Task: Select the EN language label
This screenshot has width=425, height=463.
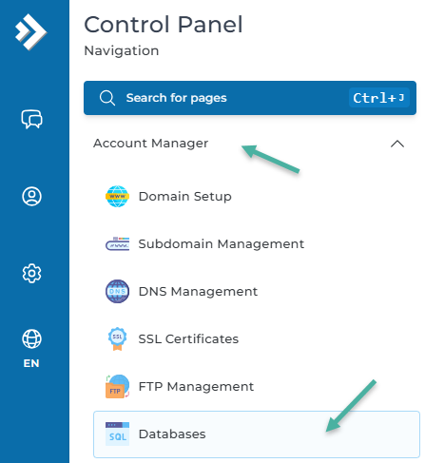Action: coord(31,363)
